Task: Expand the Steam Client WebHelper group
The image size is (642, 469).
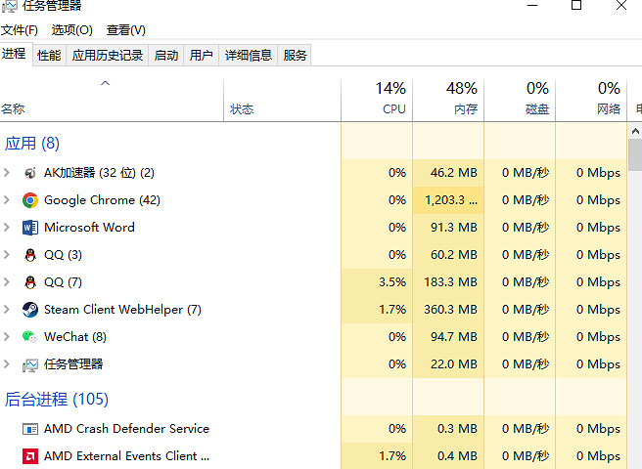Action: (x=7, y=310)
